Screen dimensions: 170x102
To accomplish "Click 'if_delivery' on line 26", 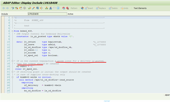I will [31, 85].
